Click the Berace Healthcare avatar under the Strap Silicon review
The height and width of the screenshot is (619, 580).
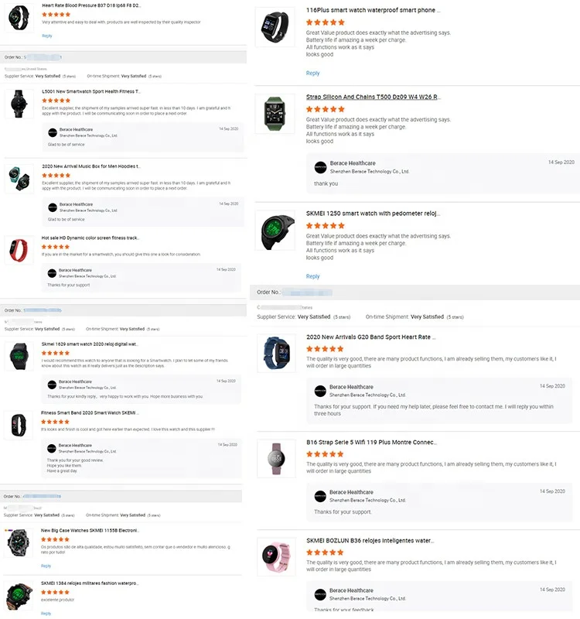click(x=320, y=167)
